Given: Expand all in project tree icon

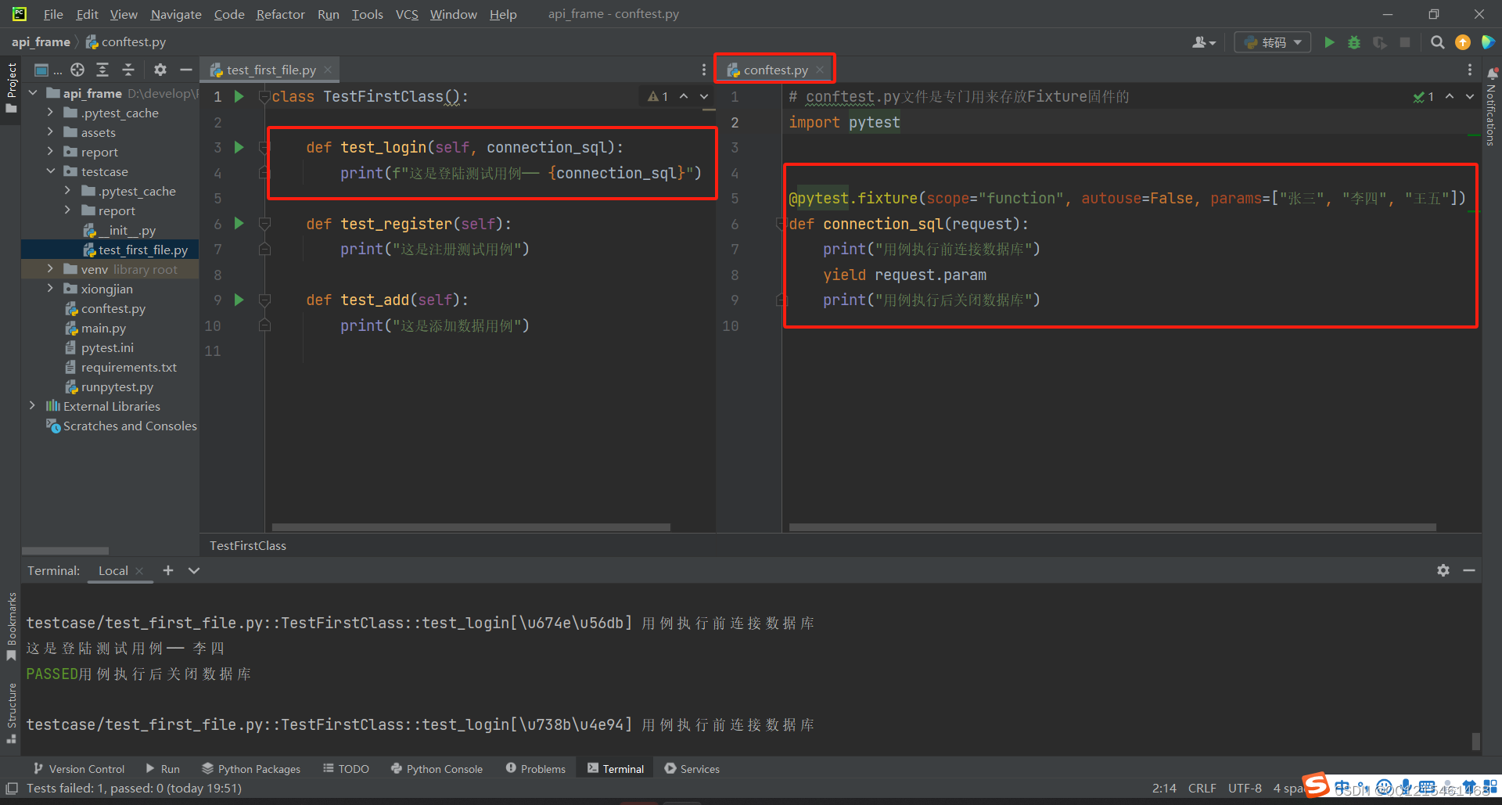Looking at the screenshot, I should [102, 70].
